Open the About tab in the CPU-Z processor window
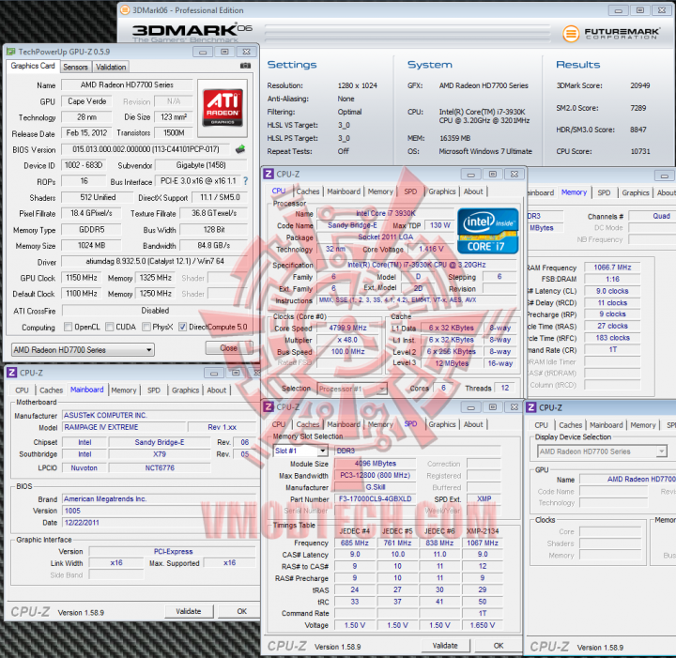 (473, 191)
